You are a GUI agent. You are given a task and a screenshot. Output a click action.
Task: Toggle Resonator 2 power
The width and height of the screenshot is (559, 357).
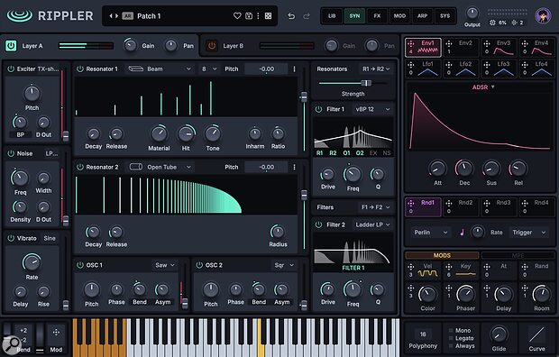click(x=80, y=167)
